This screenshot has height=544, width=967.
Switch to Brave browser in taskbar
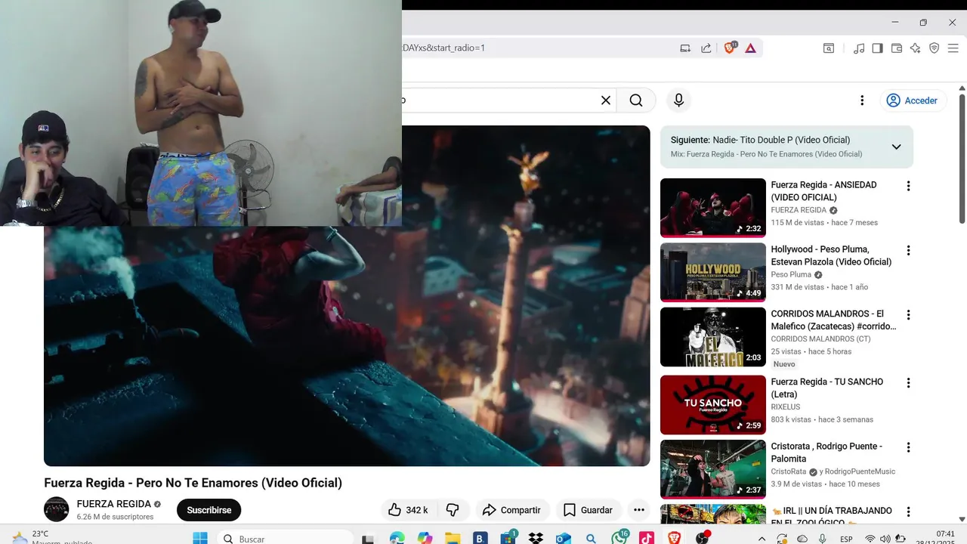[x=674, y=539]
